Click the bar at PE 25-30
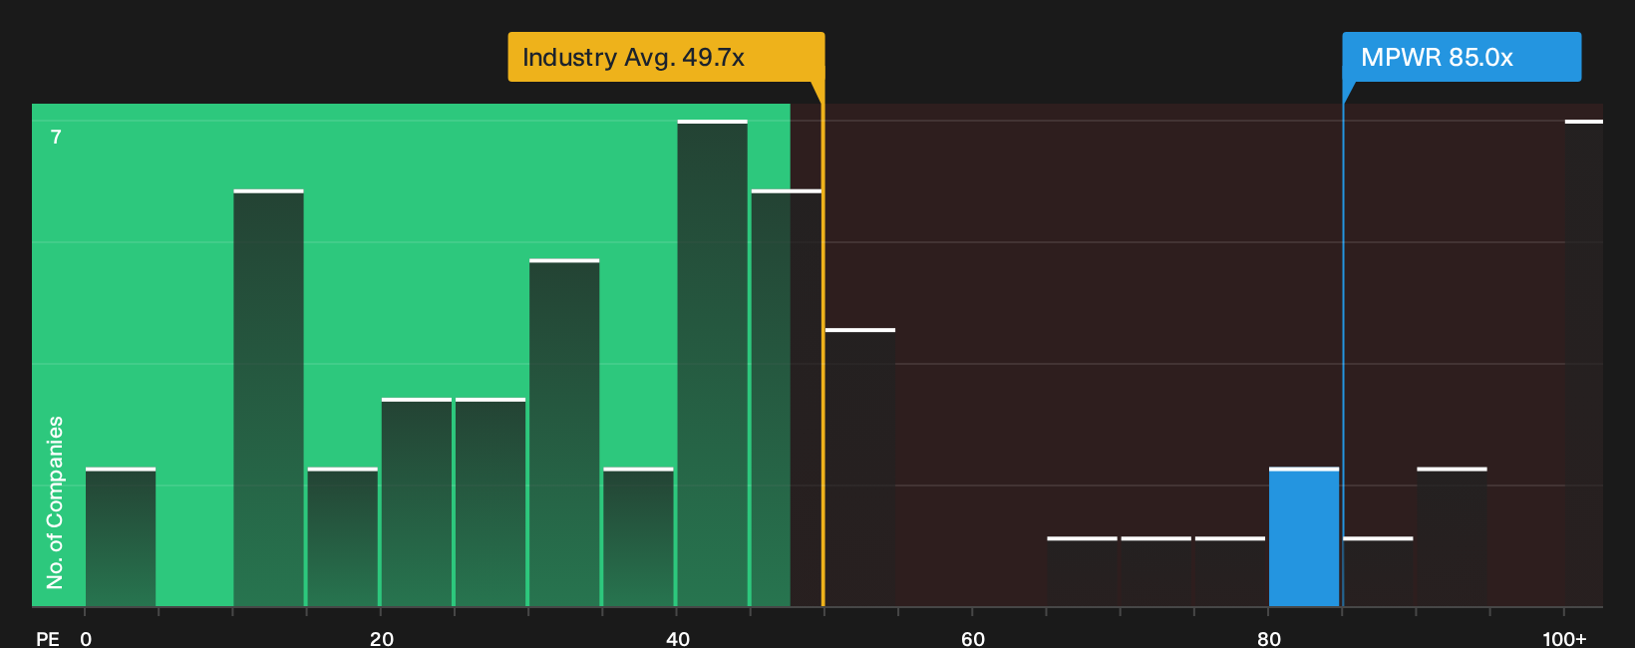 (490, 502)
